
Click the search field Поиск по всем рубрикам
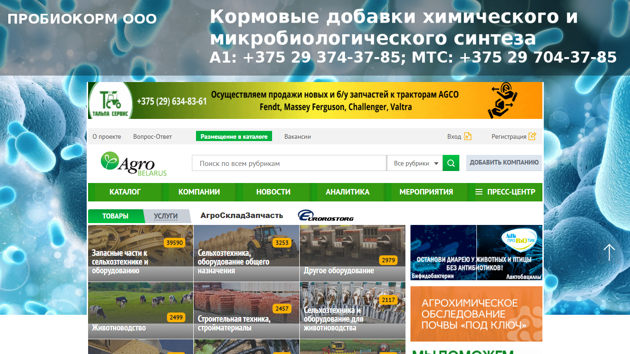pyautogui.click(x=289, y=163)
